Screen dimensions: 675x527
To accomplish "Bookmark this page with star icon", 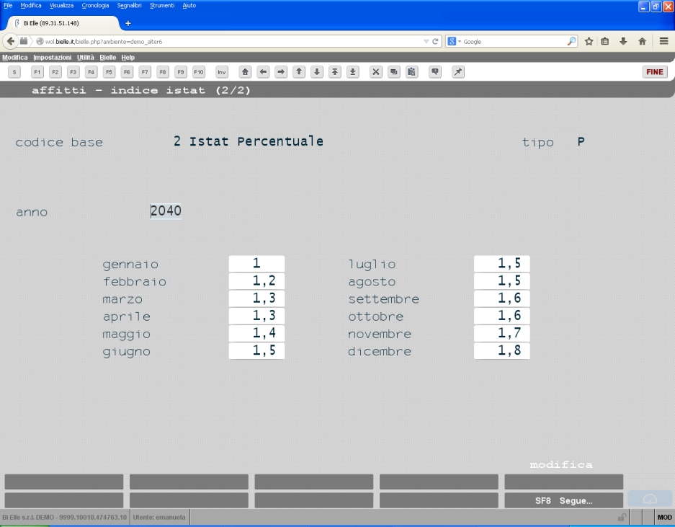I will [589, 41].
